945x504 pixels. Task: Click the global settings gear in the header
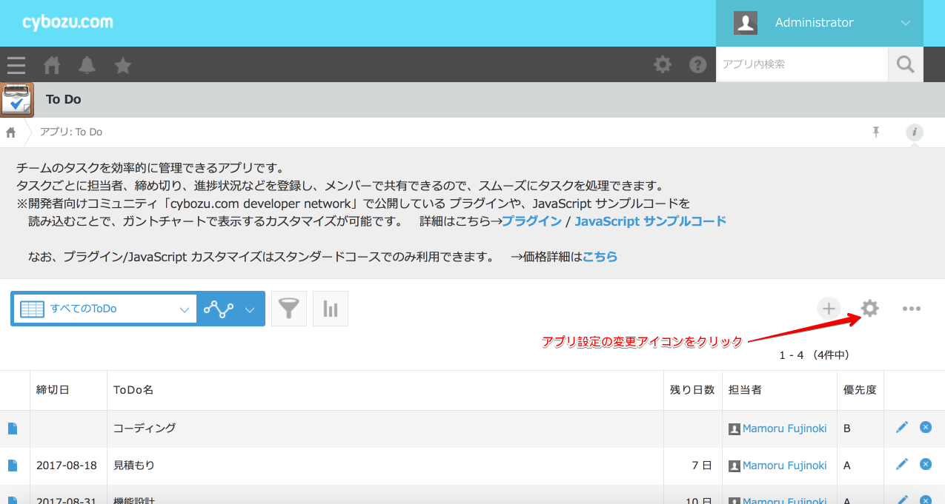tap(662, 64)
